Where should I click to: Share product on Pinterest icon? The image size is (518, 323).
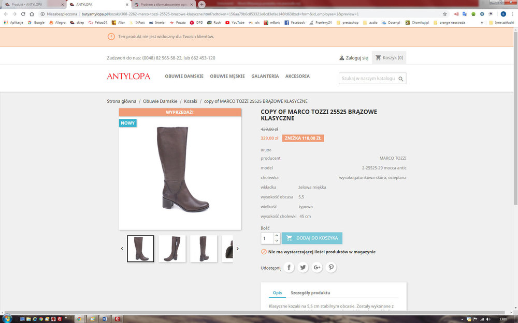[x=331, y=267]
